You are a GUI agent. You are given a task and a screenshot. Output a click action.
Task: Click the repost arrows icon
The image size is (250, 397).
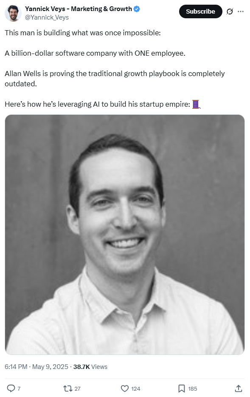(67, 388)
